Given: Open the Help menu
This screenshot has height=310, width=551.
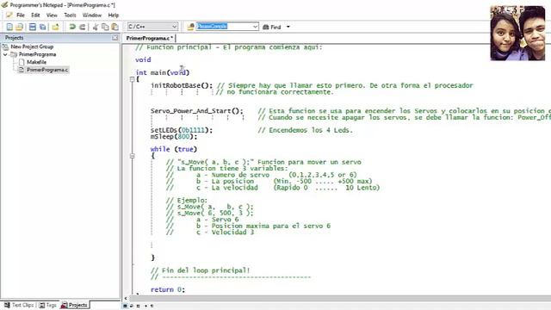Looking at the screenshot, I should [113, 15].
